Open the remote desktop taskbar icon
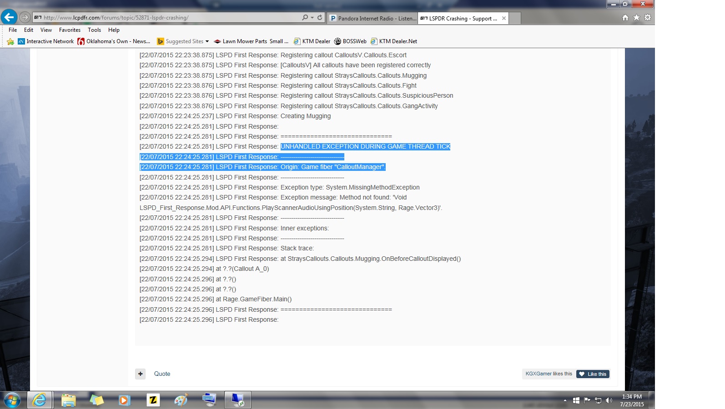Viewport: 725px width, 409px height. click(237, 400)
